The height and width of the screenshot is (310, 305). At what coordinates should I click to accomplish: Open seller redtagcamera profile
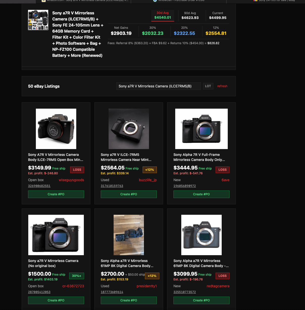218,286
